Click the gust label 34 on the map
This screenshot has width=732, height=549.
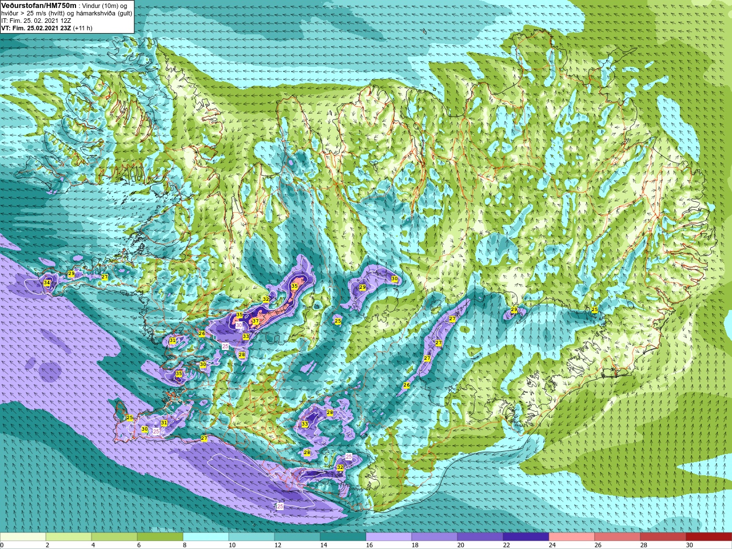(47, 283)
